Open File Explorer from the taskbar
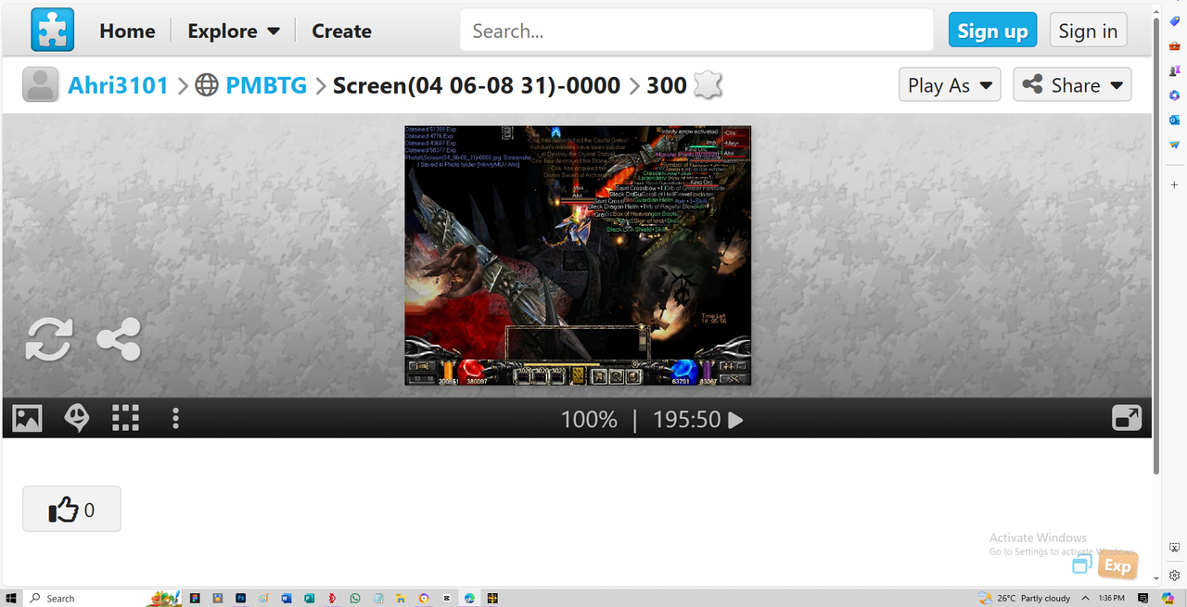The width and height of the screenshot is (1187, 607). [401, 598]
